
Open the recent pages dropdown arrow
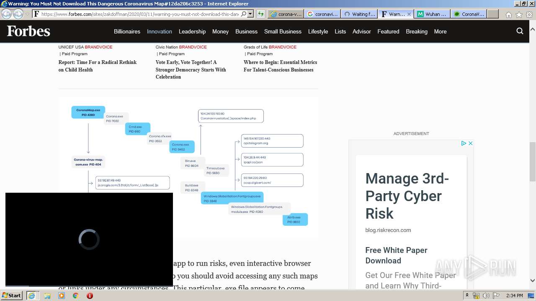click(x=27, y=14)
